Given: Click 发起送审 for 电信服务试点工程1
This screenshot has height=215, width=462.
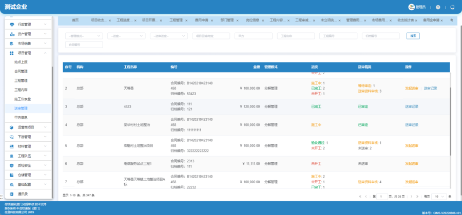Looking at the screenshot, I should [x=412, y=164].
